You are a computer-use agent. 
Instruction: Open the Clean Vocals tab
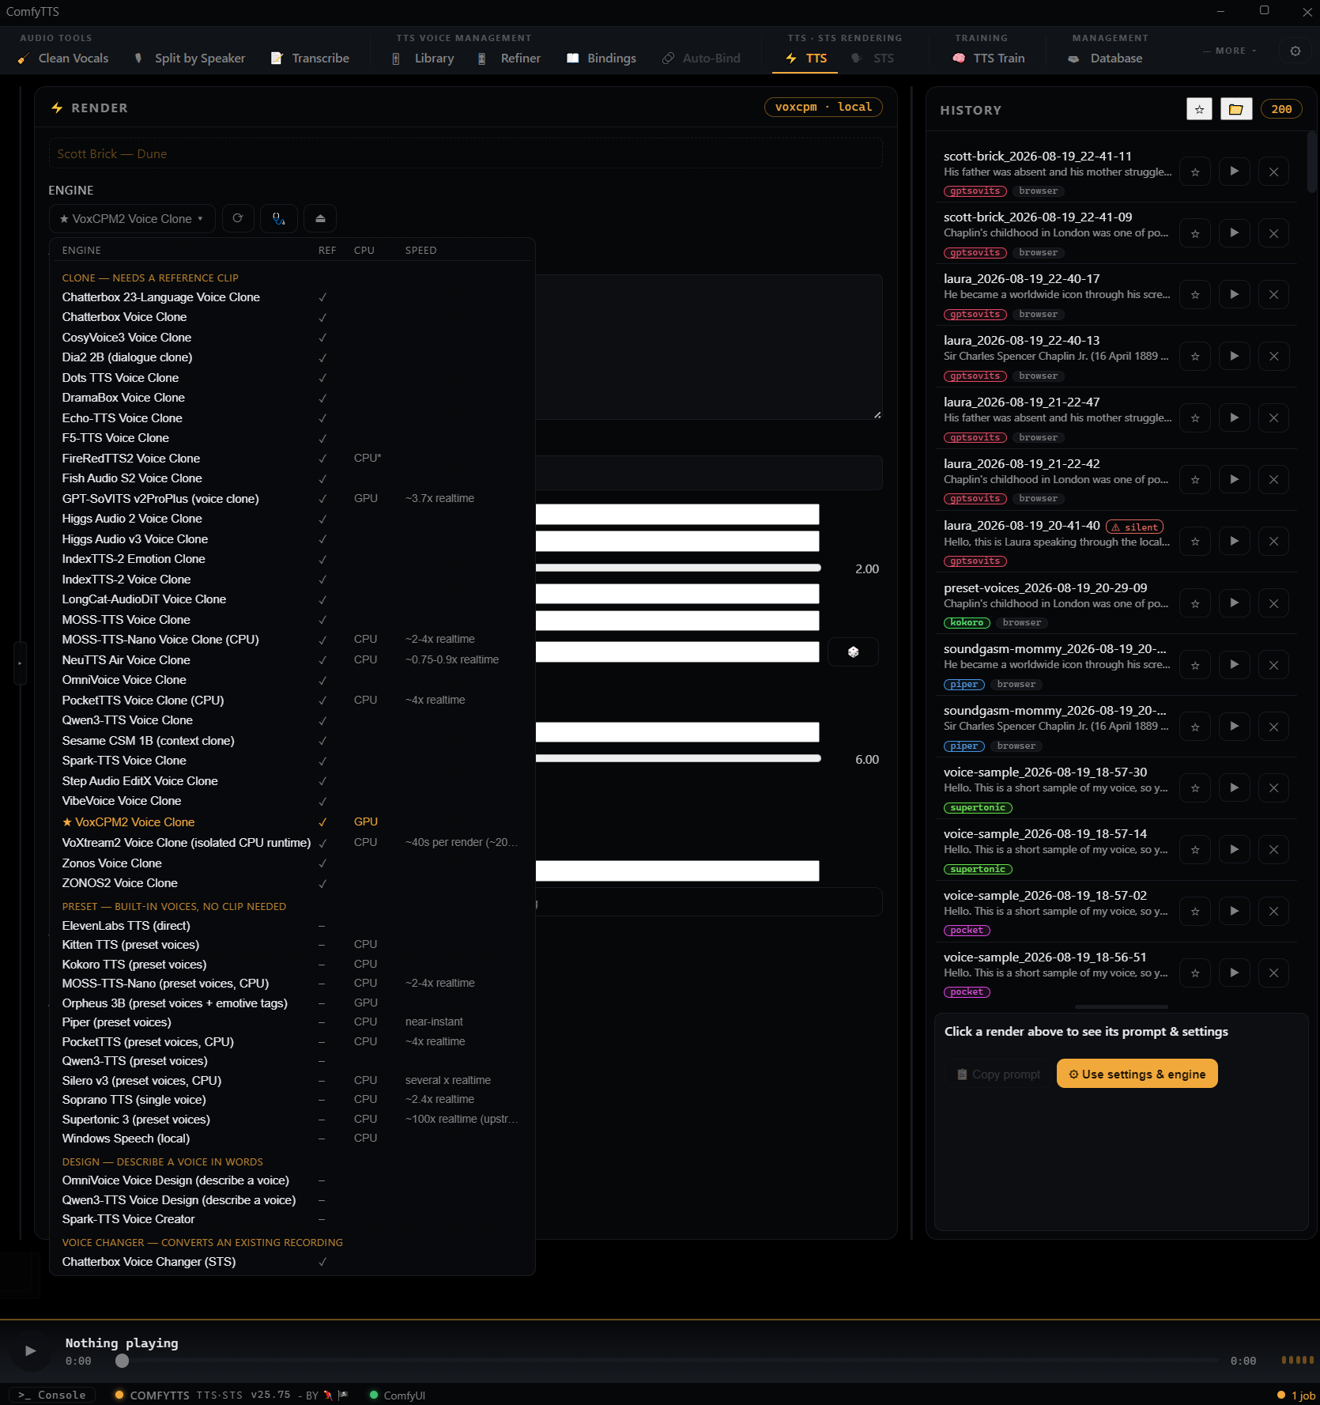coord(63,59)
